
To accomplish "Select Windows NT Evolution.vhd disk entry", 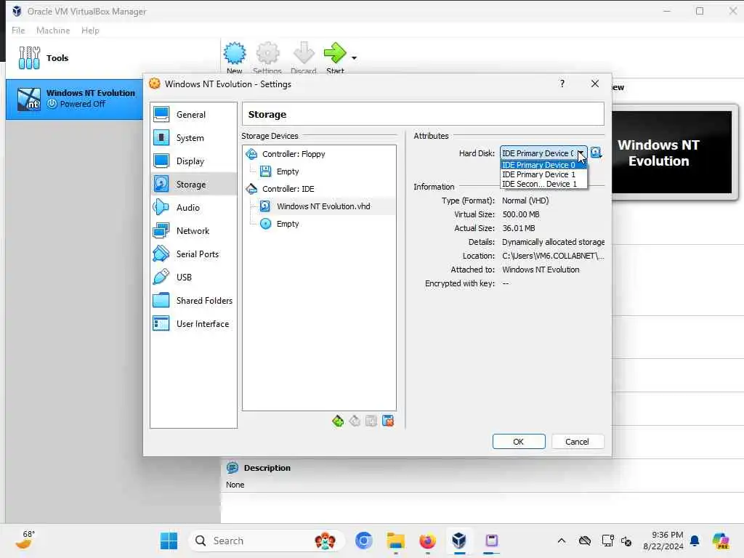I will pos(319,206).
